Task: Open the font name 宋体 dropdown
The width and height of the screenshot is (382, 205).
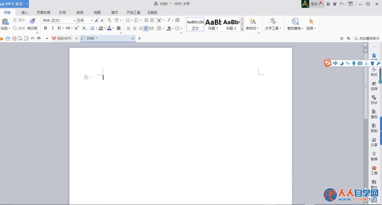Action: coord(74,21)
